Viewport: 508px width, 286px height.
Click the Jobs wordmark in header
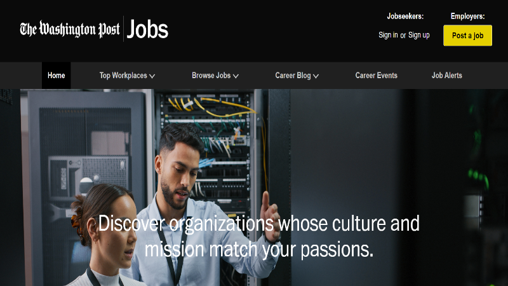[147, 29]
